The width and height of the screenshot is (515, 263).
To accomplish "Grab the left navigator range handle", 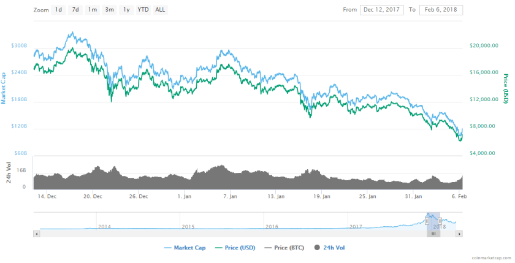I will (427, 221).
